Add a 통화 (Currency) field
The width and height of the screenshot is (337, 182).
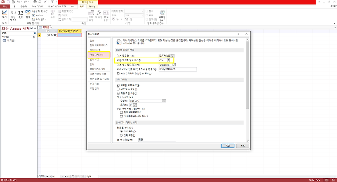[28, 15]
